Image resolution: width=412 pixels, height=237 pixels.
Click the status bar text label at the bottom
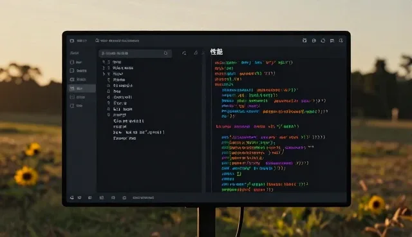tap(143, 198)
